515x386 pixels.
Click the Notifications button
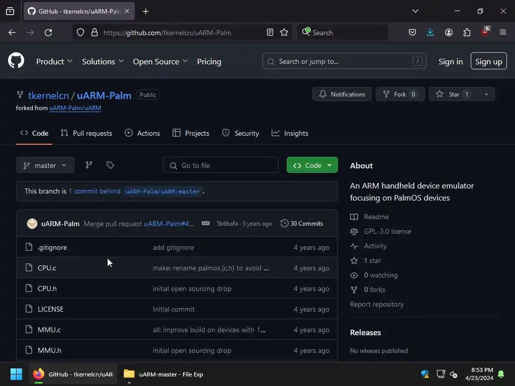click(342, 94)
